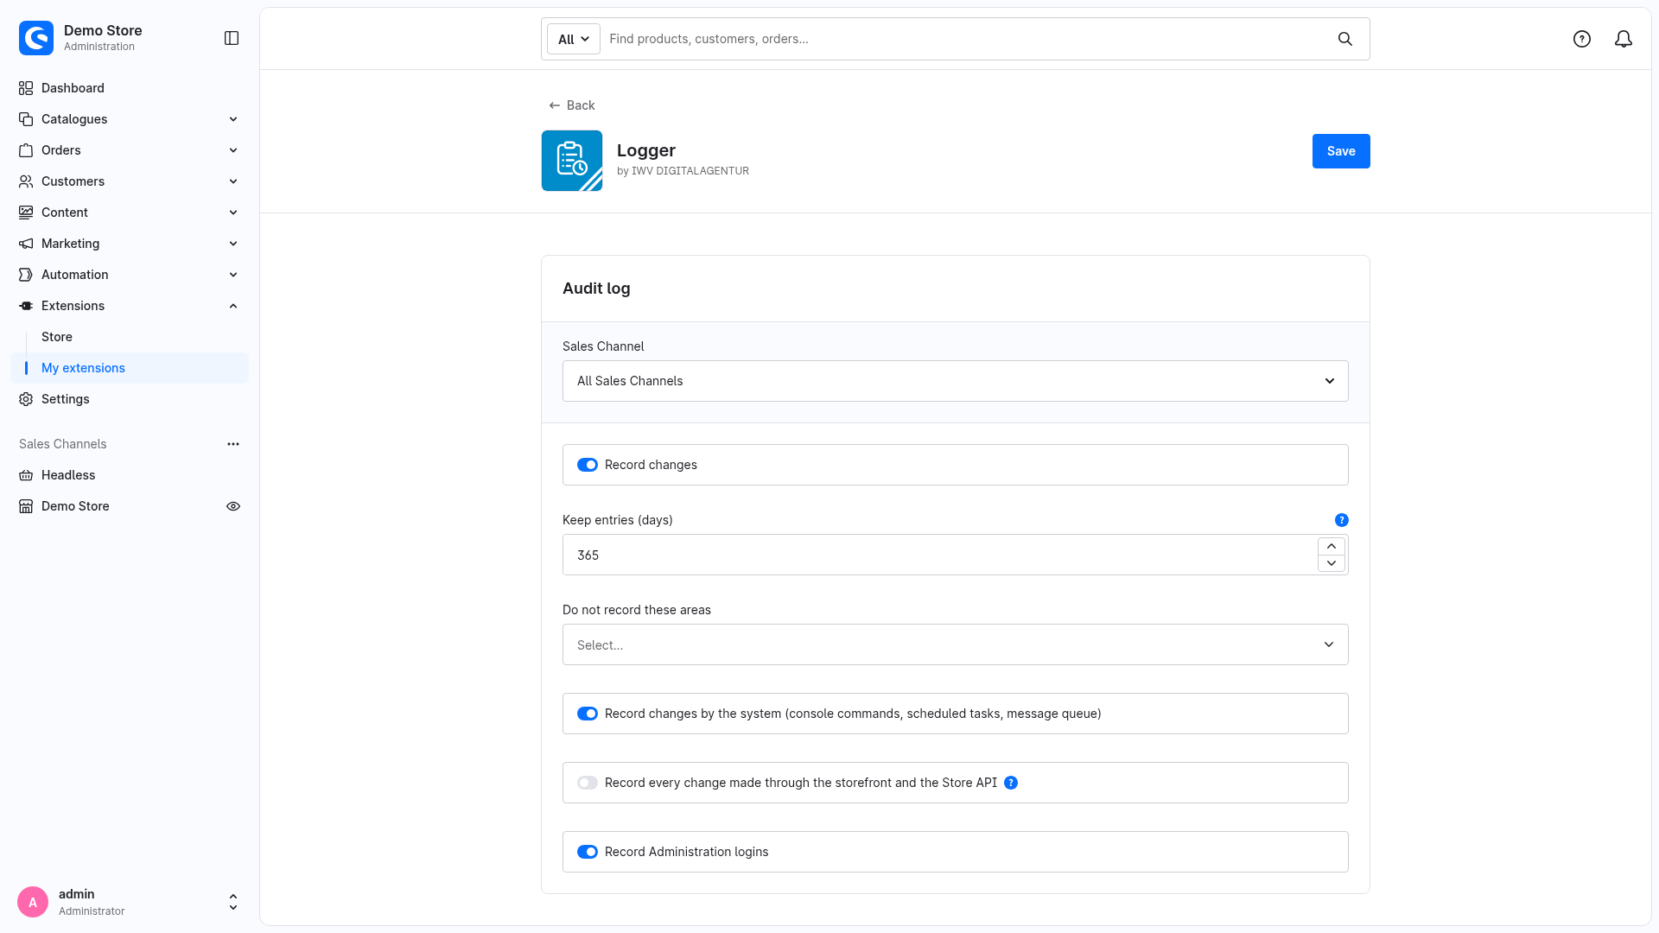Click the Headless basket icon

click(x=26, y=475)
